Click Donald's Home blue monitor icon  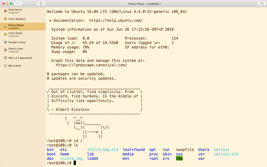tap(5, 42)
